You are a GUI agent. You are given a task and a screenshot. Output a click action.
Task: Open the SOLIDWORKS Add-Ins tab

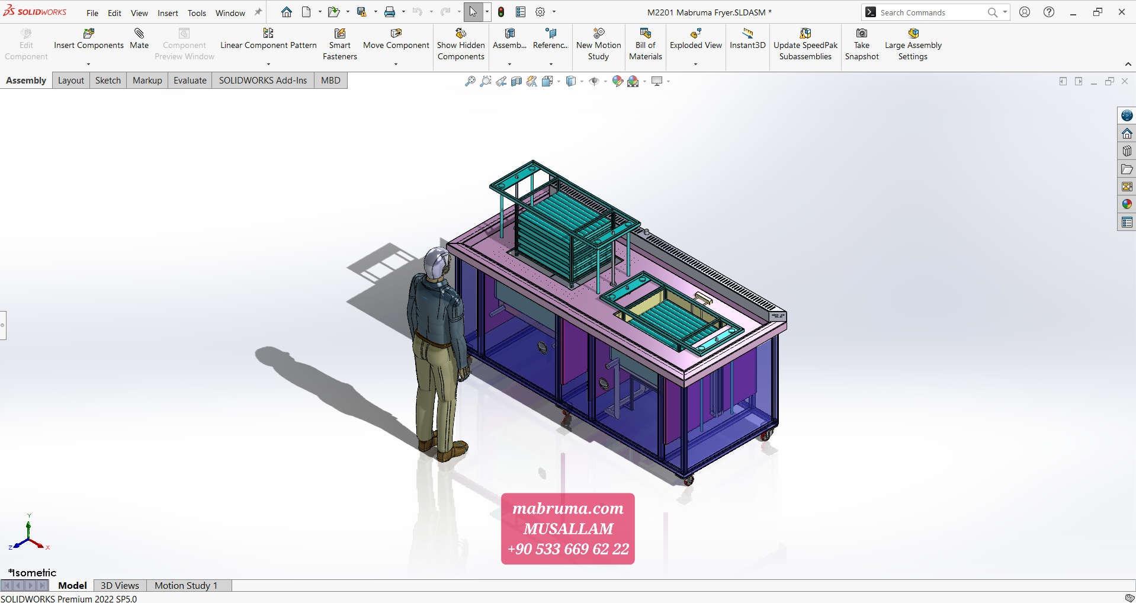[263, 81]
